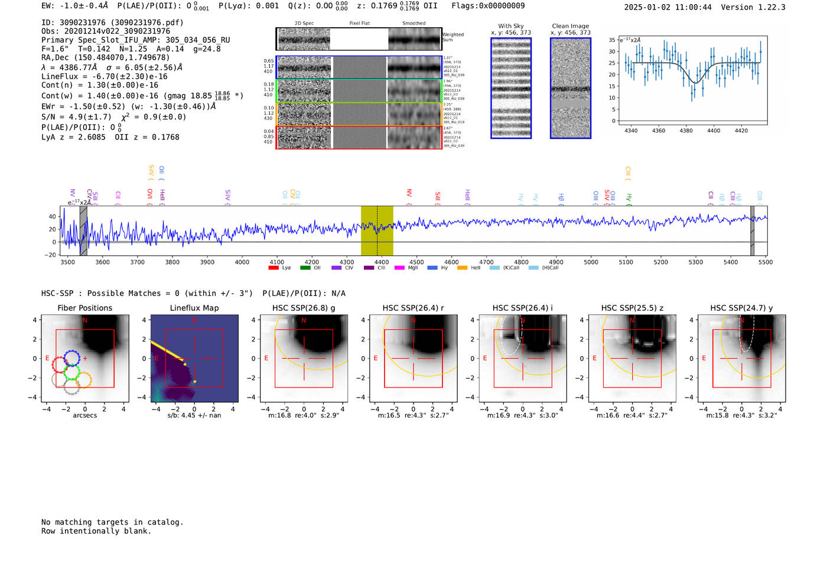Click the 's/b: 4.45 +/- nan' caption
The image size is (827, 563).
pyautogui.click(x=194, y=415)
